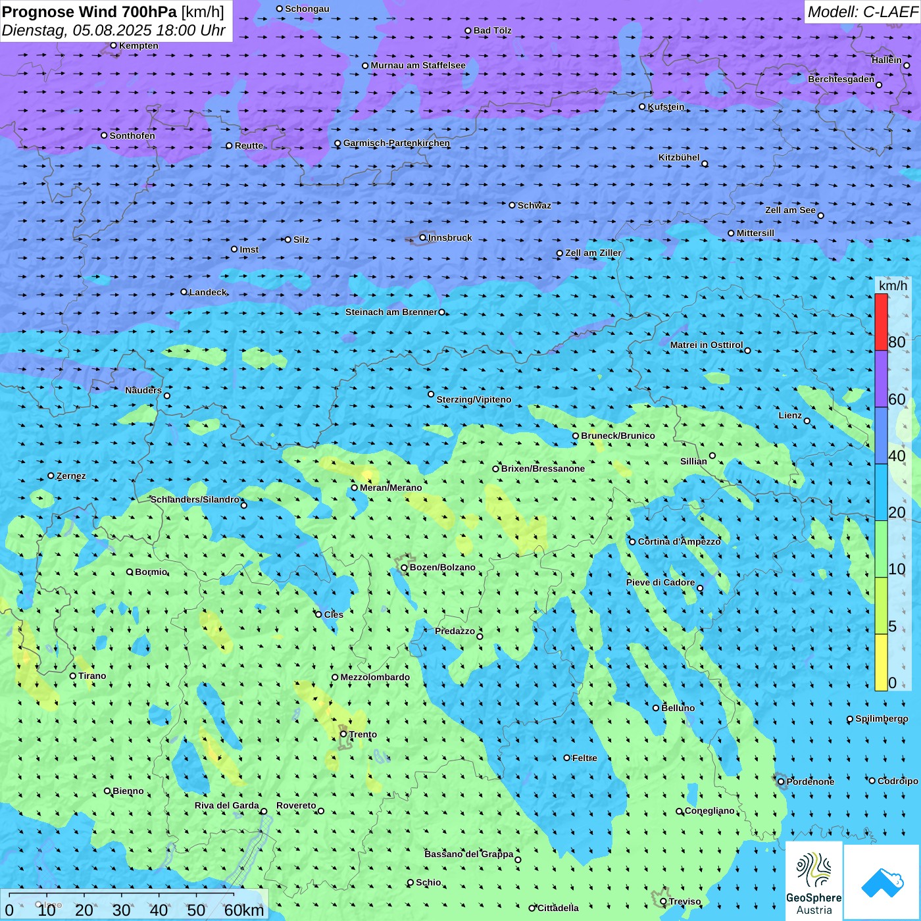
Task: Click the Treviso city label
Action: tap(685, 901)
